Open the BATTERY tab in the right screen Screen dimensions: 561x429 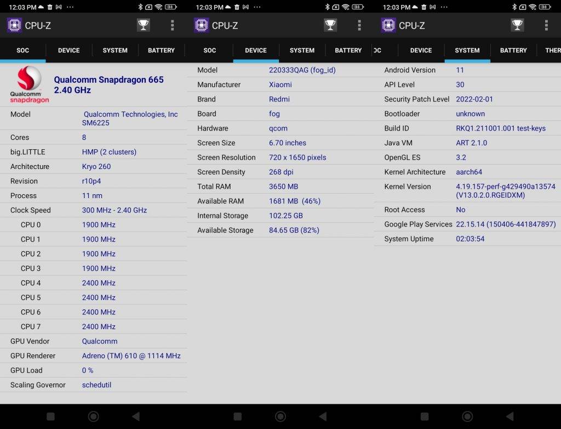coord(513,50)
